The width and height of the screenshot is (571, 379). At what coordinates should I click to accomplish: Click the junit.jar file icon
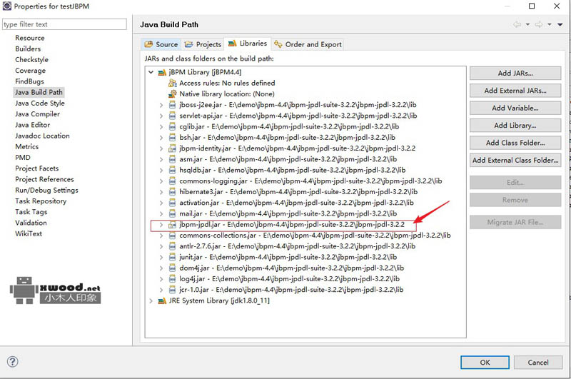[173, 257]
